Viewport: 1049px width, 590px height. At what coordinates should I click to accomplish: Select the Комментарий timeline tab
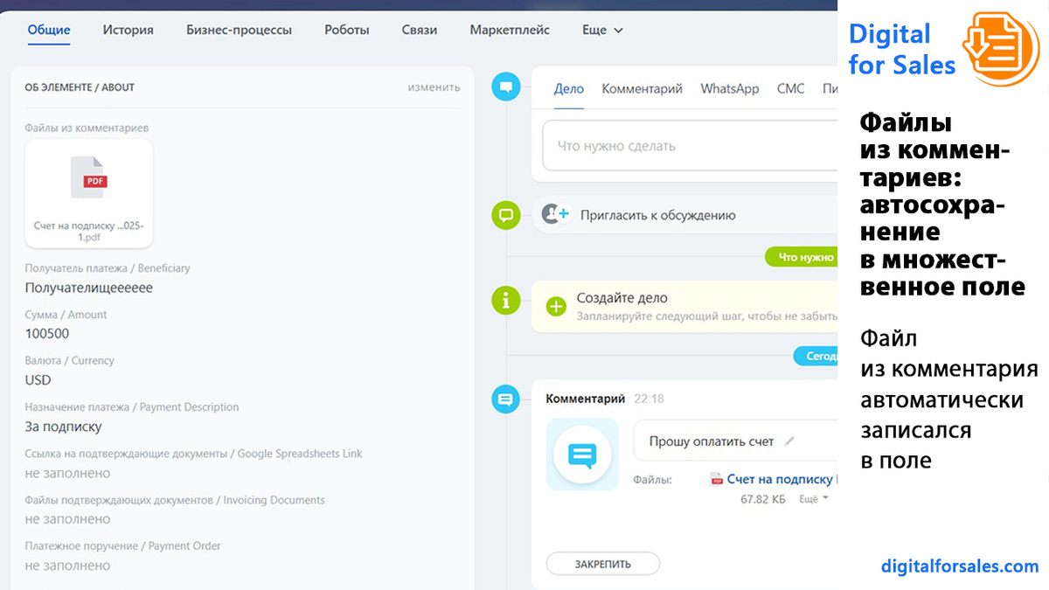click(x=643, y=88)
